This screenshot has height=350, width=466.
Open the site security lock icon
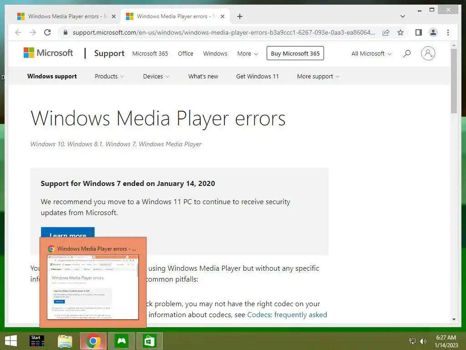(x=66, y=32)
